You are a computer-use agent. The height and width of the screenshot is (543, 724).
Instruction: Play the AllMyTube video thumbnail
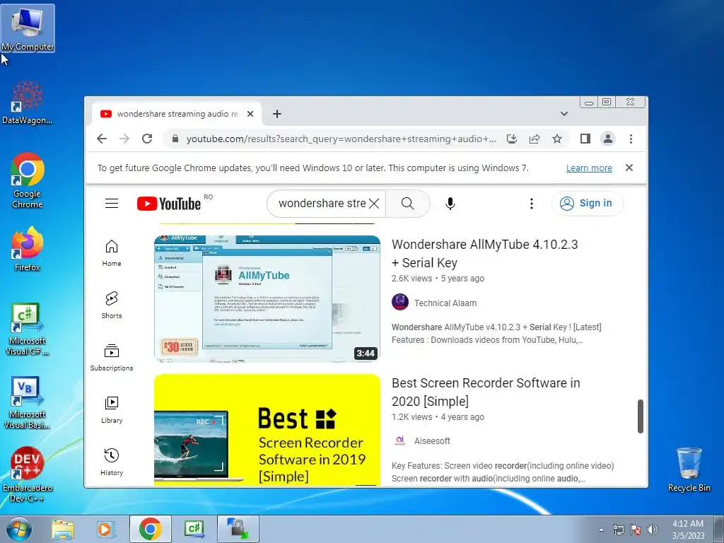[x=267, y=299]
